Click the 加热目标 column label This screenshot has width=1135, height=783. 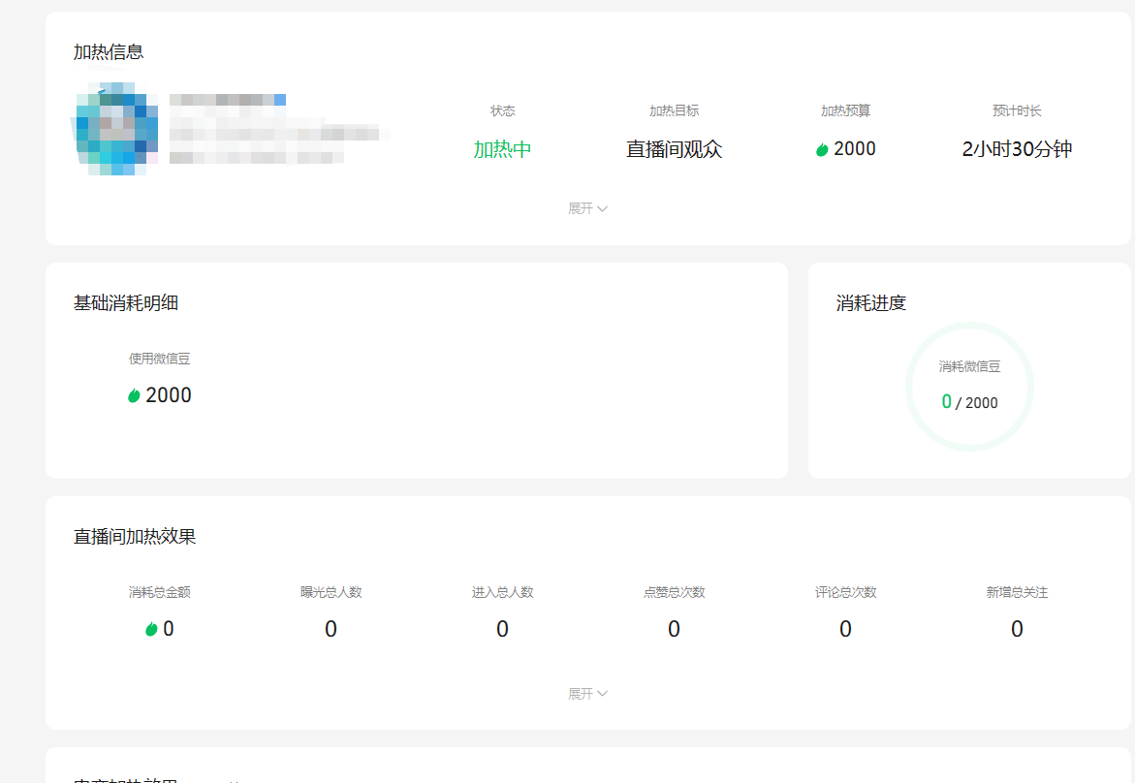(x=674, y=110)
